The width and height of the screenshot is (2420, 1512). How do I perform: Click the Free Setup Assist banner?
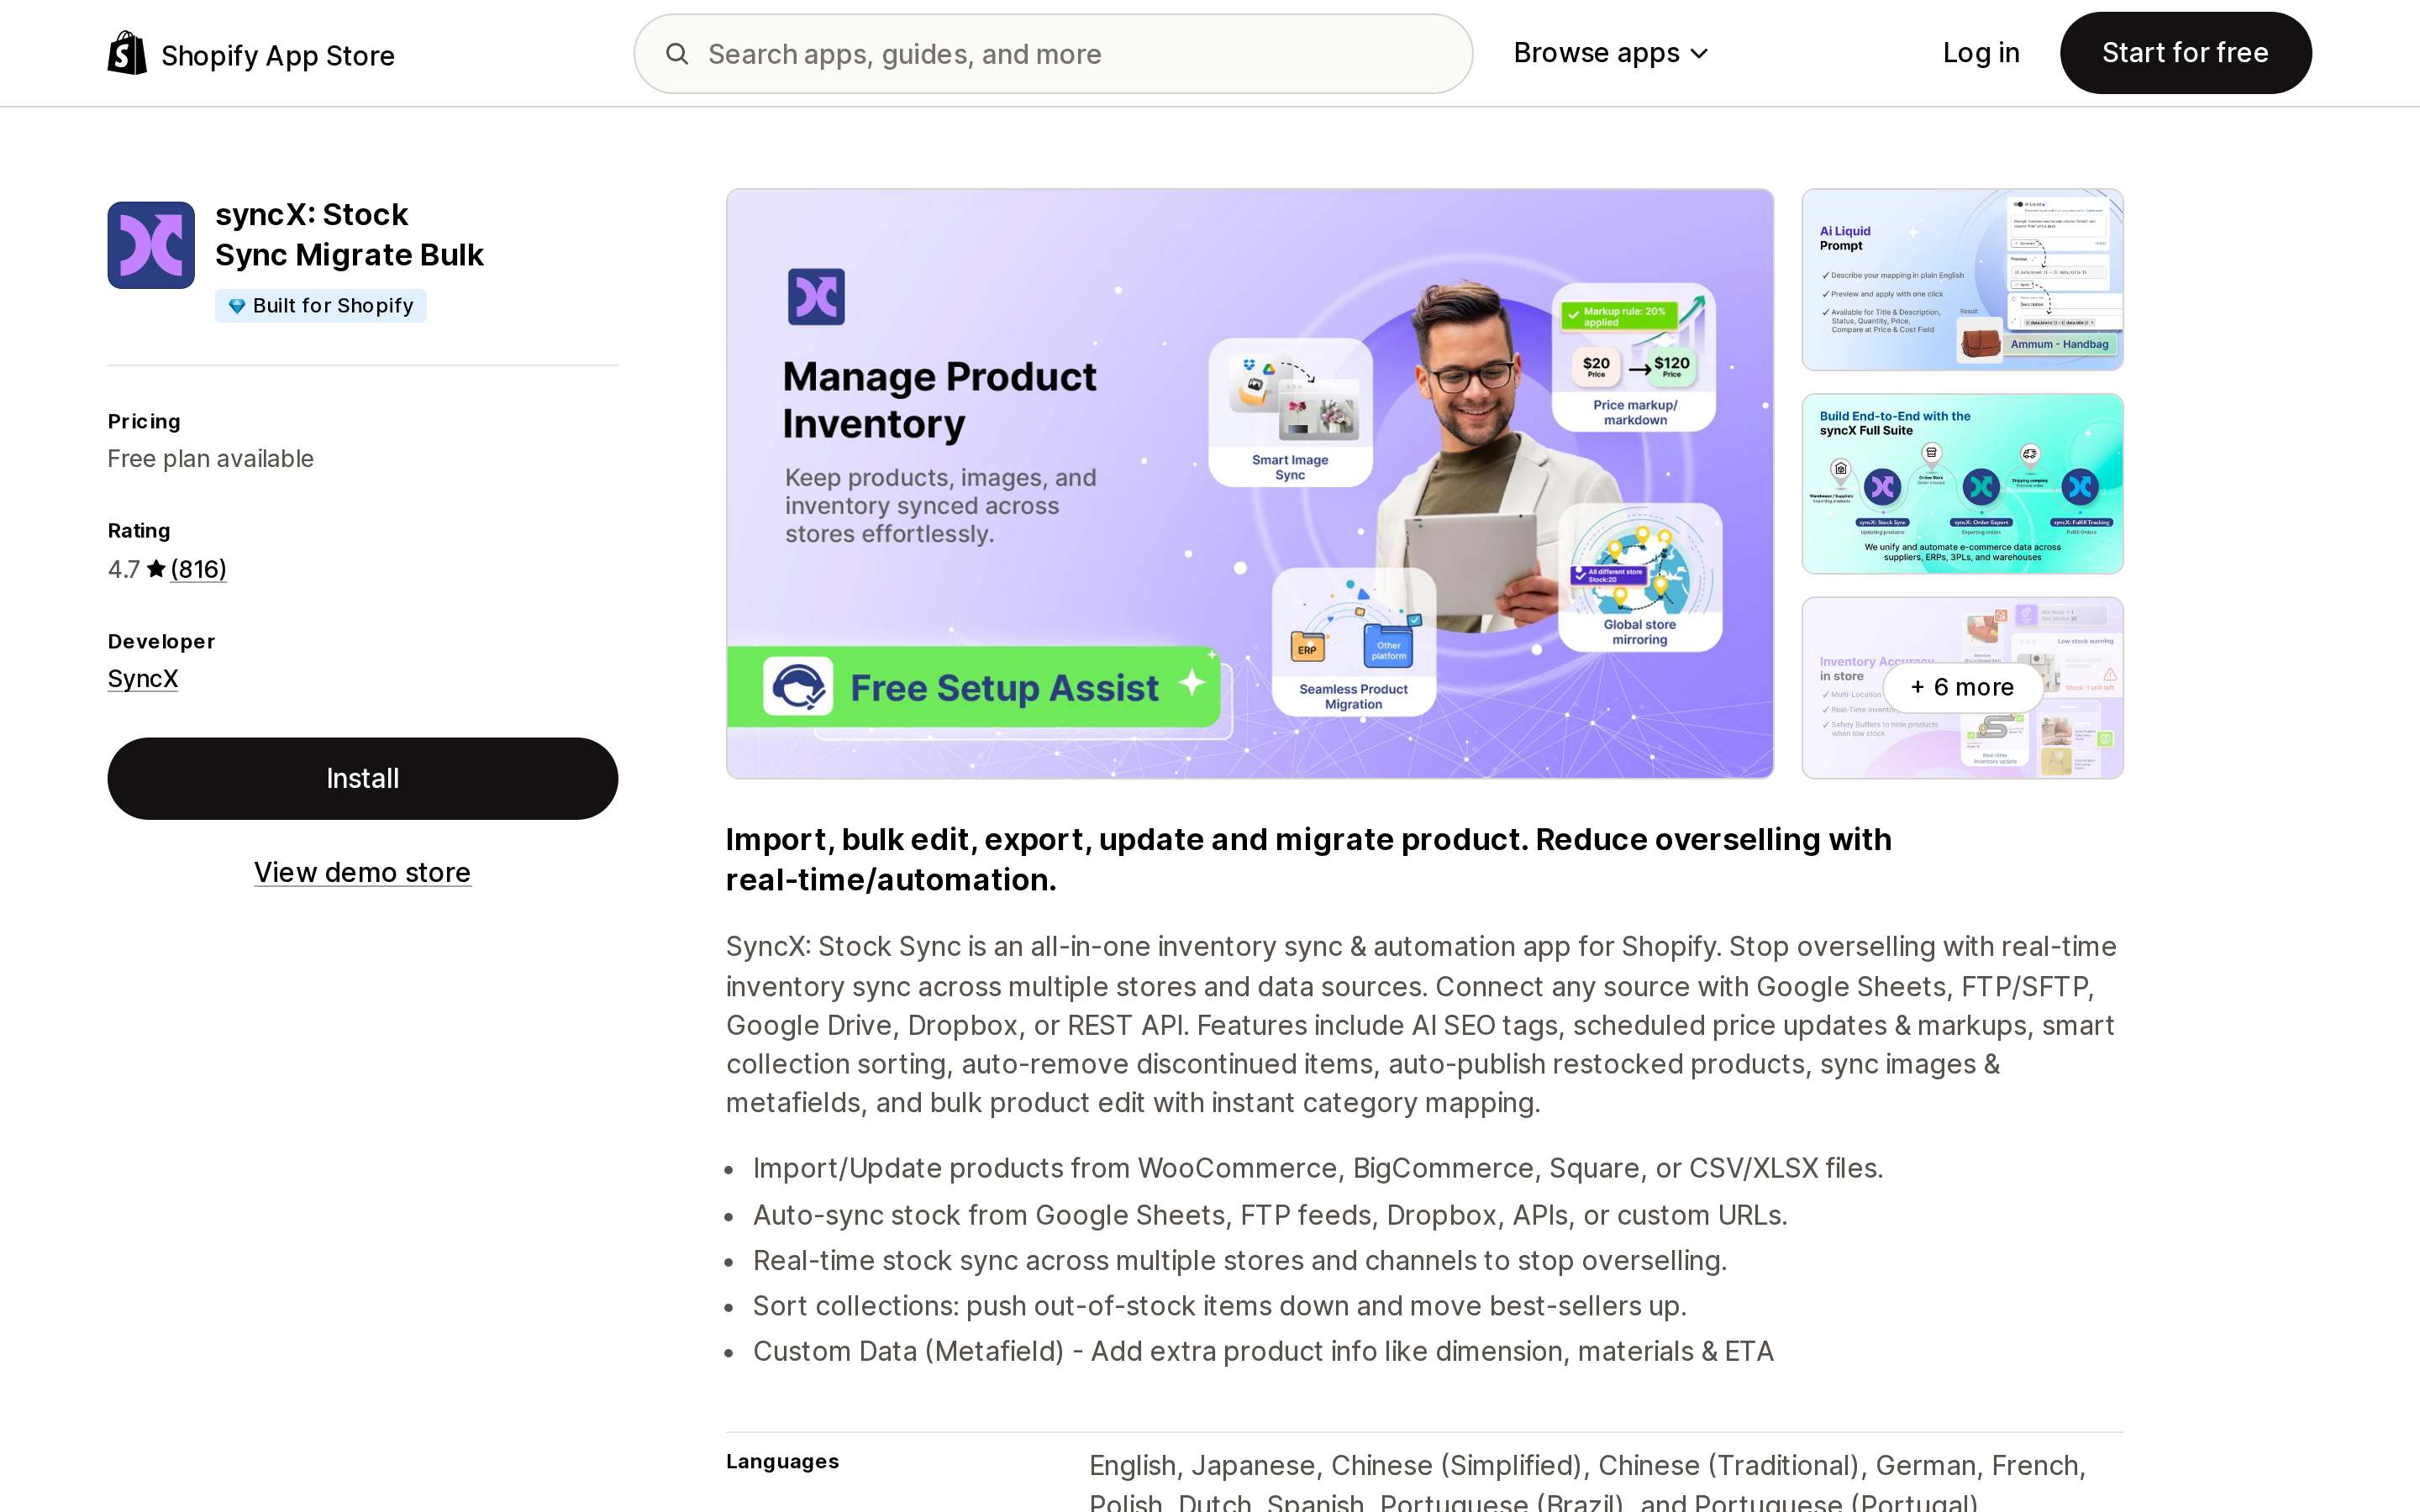point(974,687)
